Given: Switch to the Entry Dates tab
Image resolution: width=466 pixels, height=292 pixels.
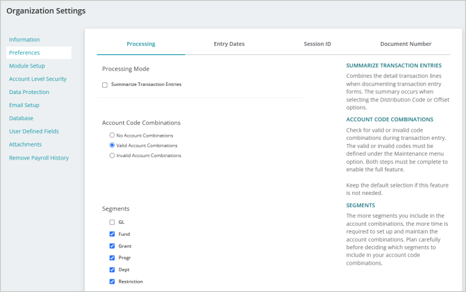Looking at the screenshot, I should (229, 44).
